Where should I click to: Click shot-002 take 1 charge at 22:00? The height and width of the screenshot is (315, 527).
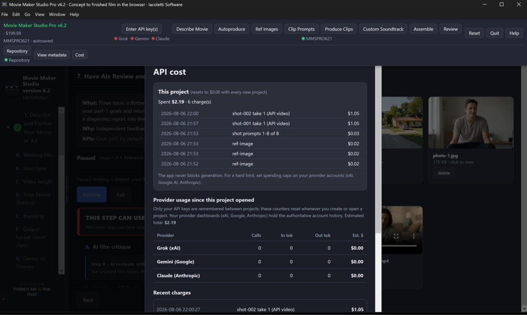pos(260,114)
